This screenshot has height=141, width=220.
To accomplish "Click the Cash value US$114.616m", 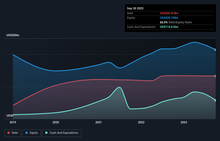I will [169, 27].
